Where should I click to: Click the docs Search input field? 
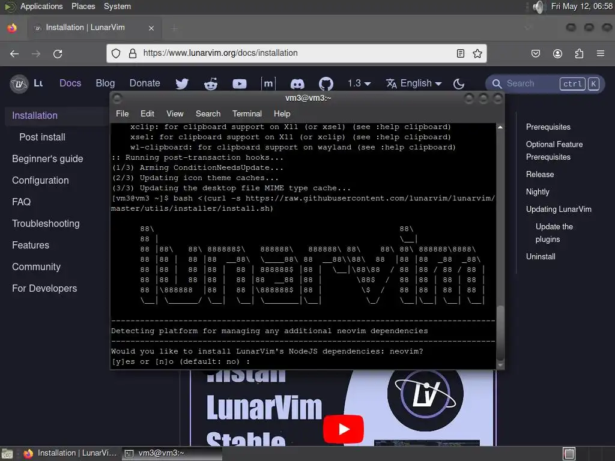545,83
